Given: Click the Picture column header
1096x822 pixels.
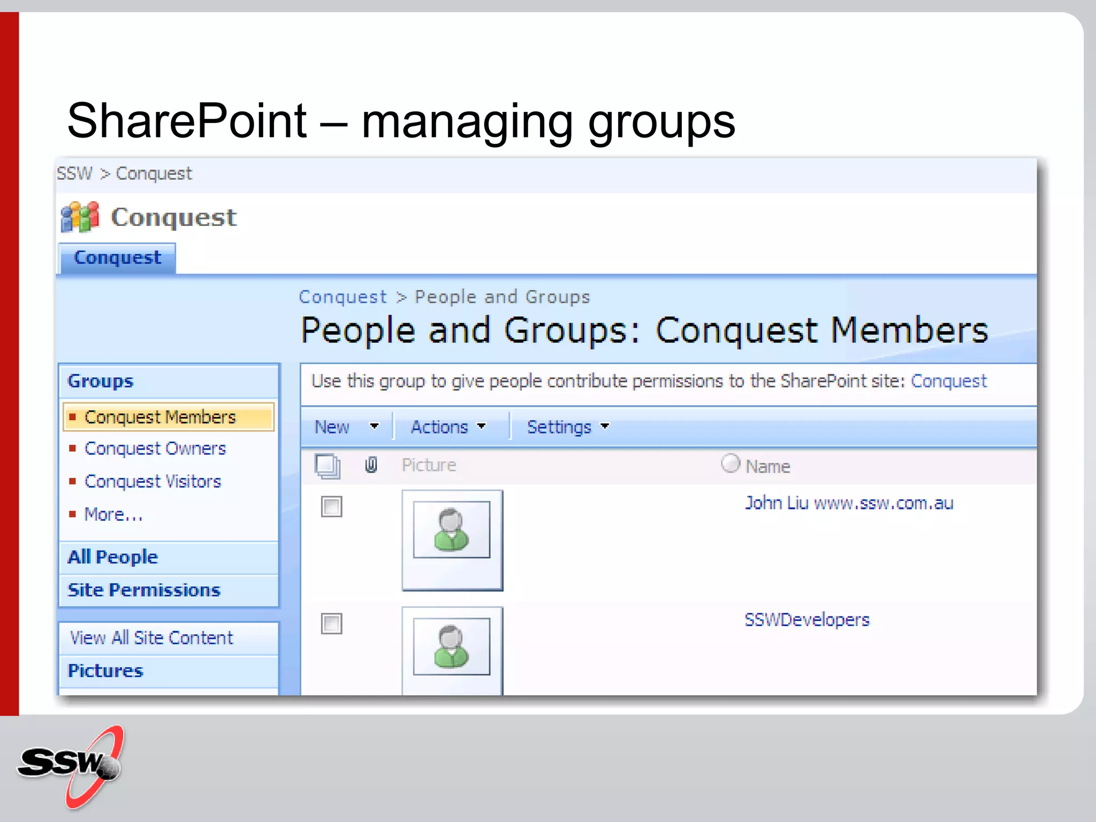Looking at the screenshot, I should [429, 465].
